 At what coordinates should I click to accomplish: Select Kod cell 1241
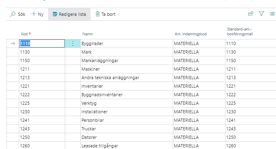[42, 120]
